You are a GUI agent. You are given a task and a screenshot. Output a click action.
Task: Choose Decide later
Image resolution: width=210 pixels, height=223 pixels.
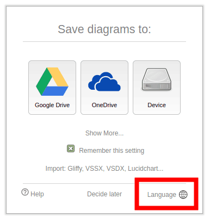(104, 194)
